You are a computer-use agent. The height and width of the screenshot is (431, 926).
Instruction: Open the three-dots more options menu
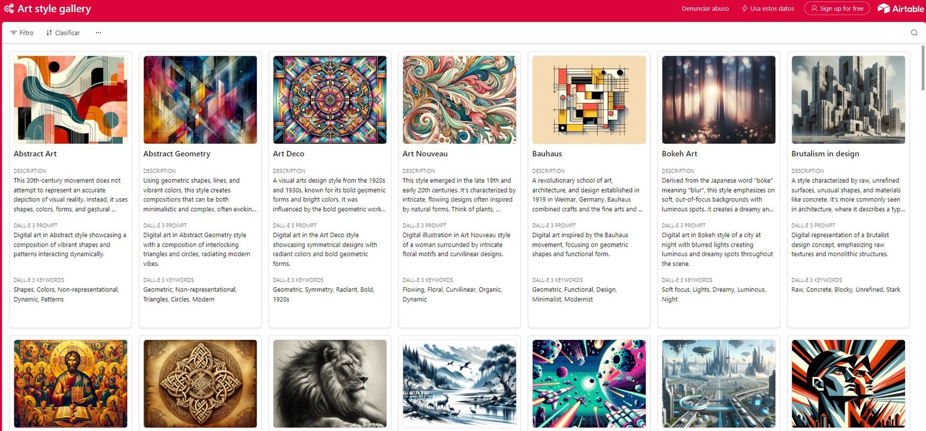(x=98, y=33)
